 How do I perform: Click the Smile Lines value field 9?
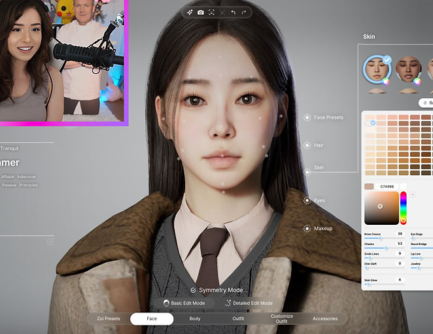pos(400,254)
